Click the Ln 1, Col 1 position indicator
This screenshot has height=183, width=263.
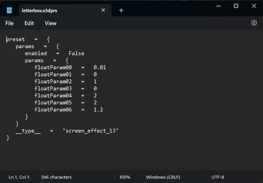(19, 177)
